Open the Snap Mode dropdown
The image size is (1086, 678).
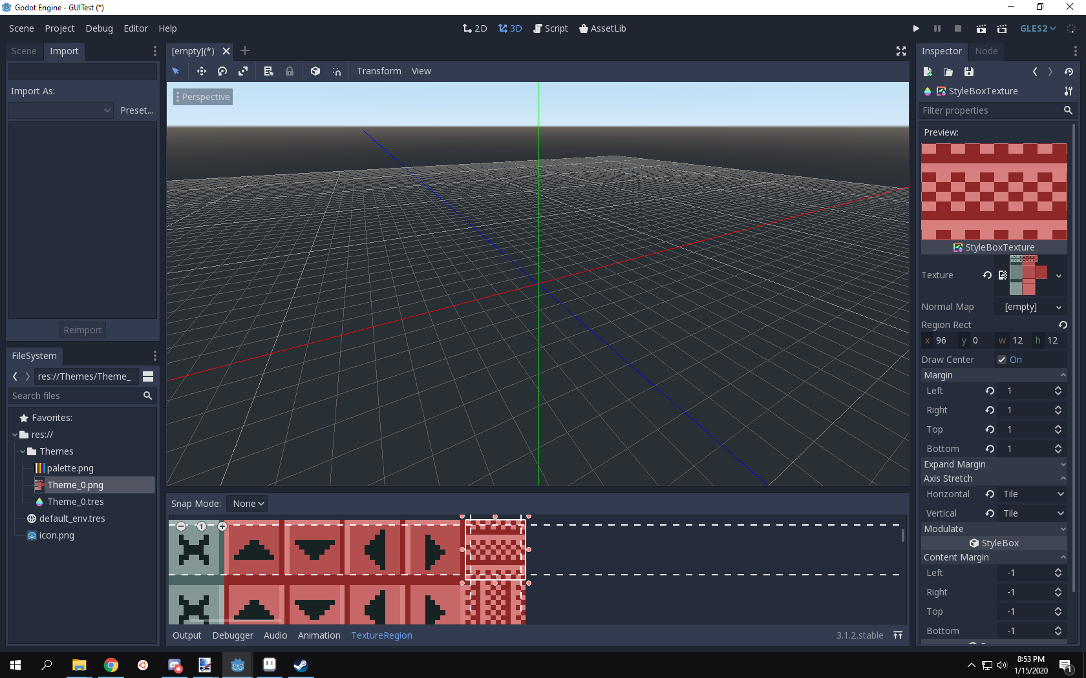point(247,503)
